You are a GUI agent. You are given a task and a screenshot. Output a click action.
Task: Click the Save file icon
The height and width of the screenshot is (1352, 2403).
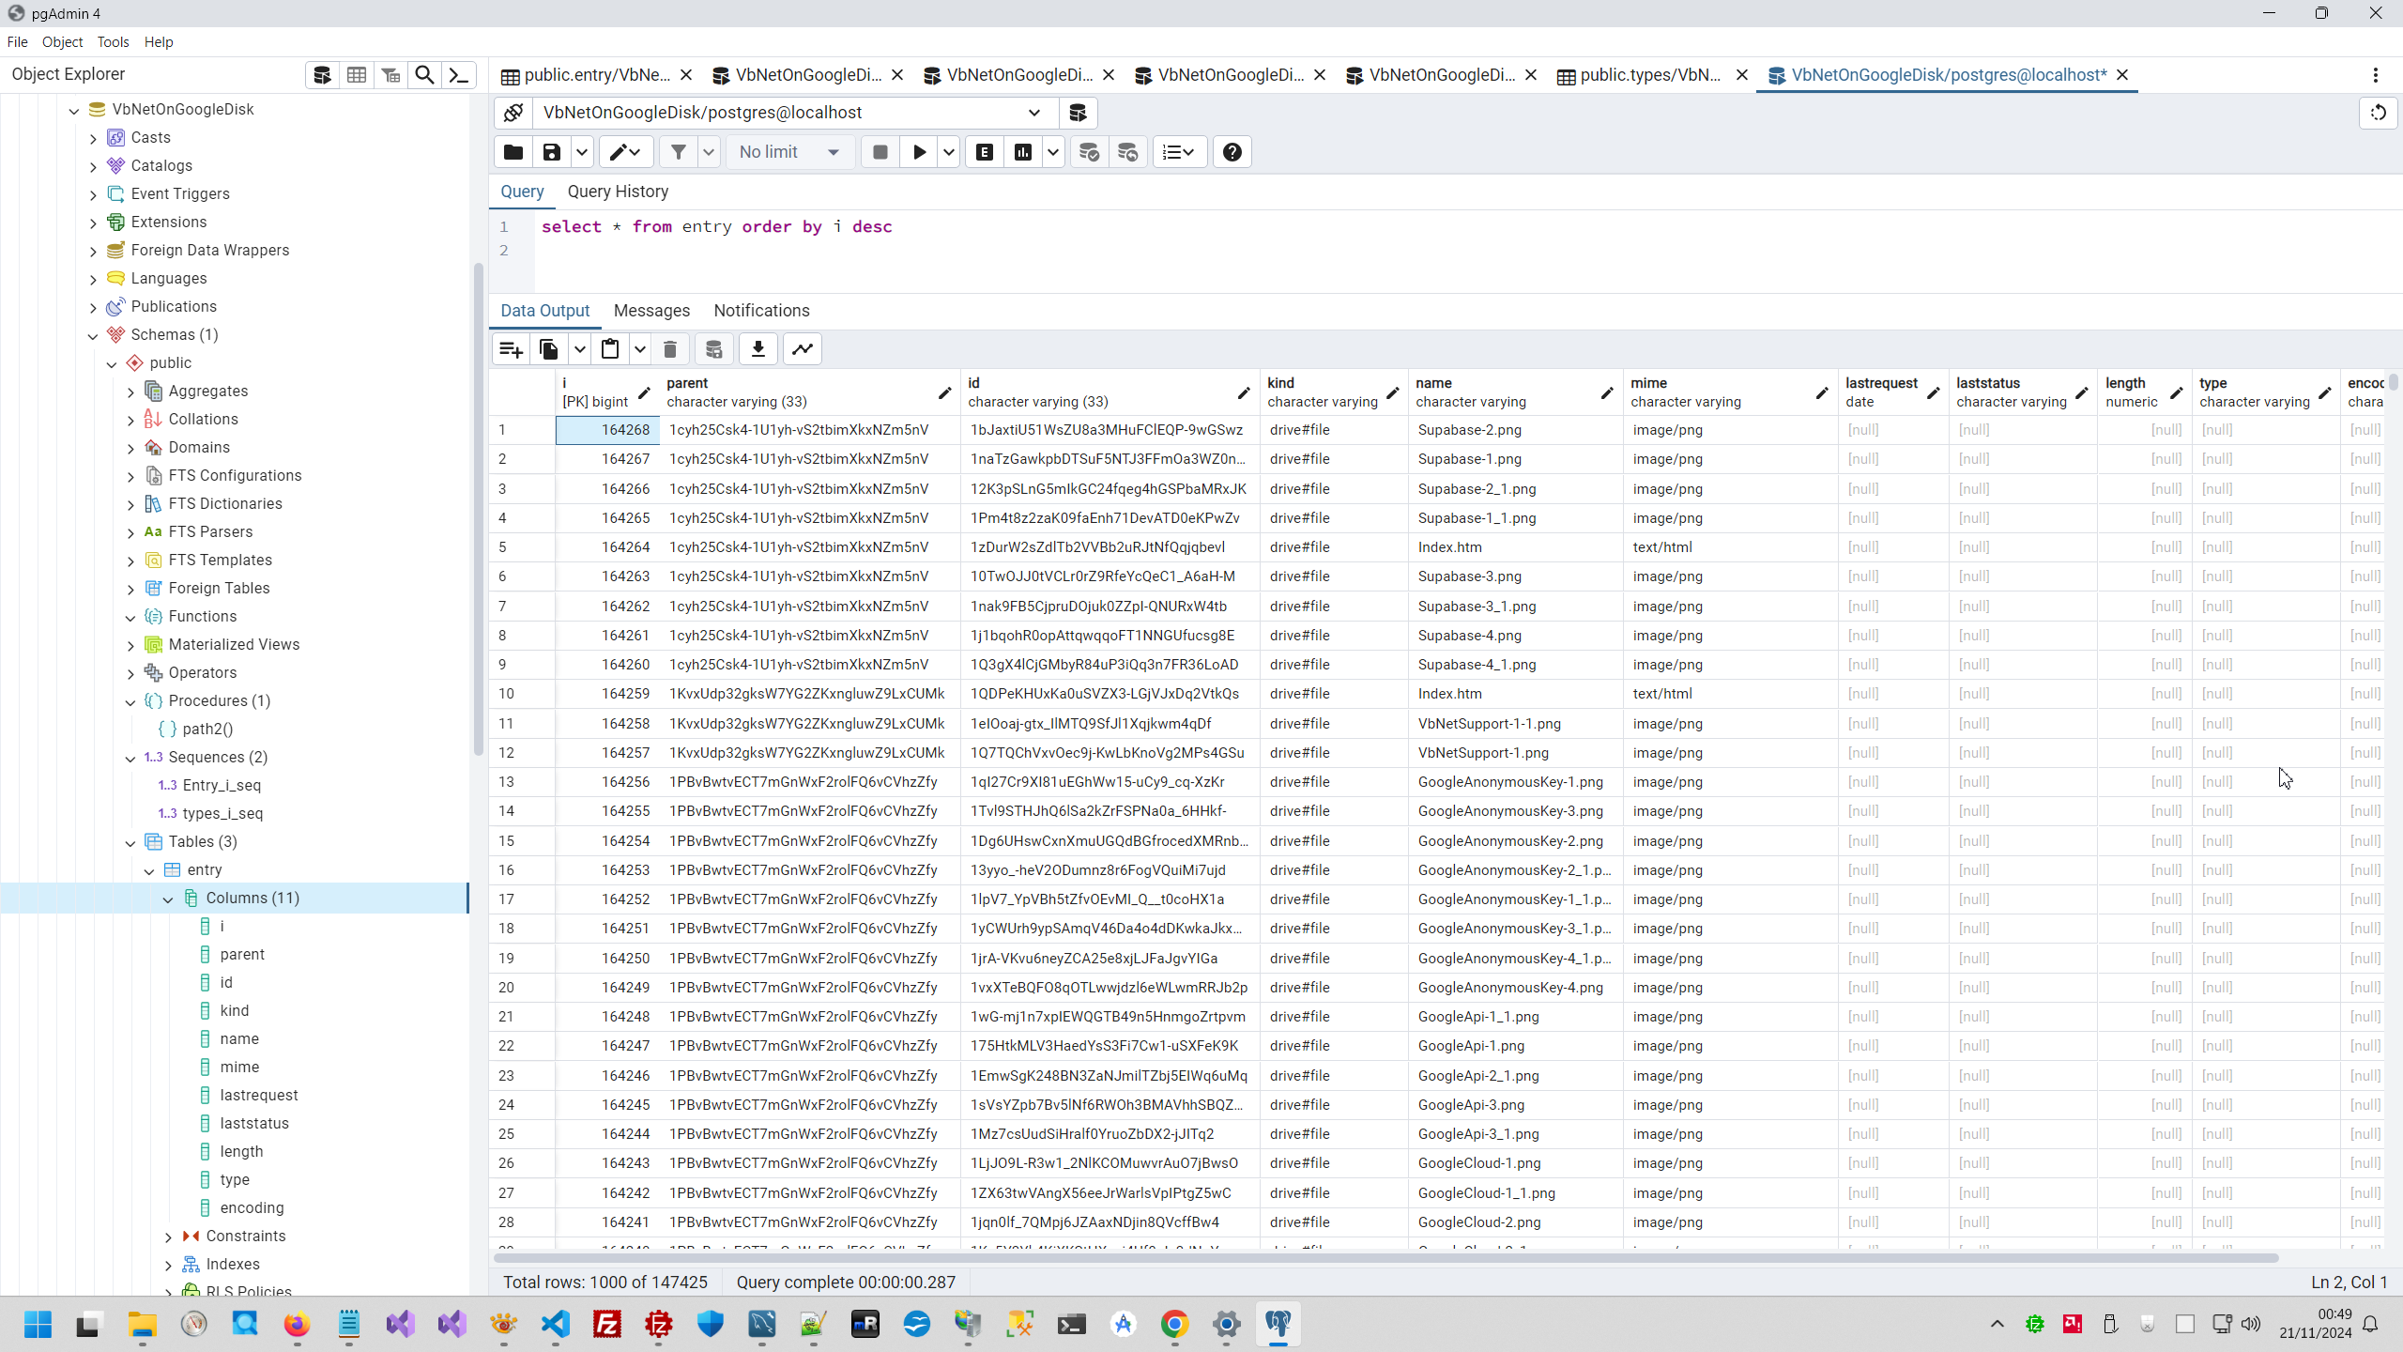point(552,152)
